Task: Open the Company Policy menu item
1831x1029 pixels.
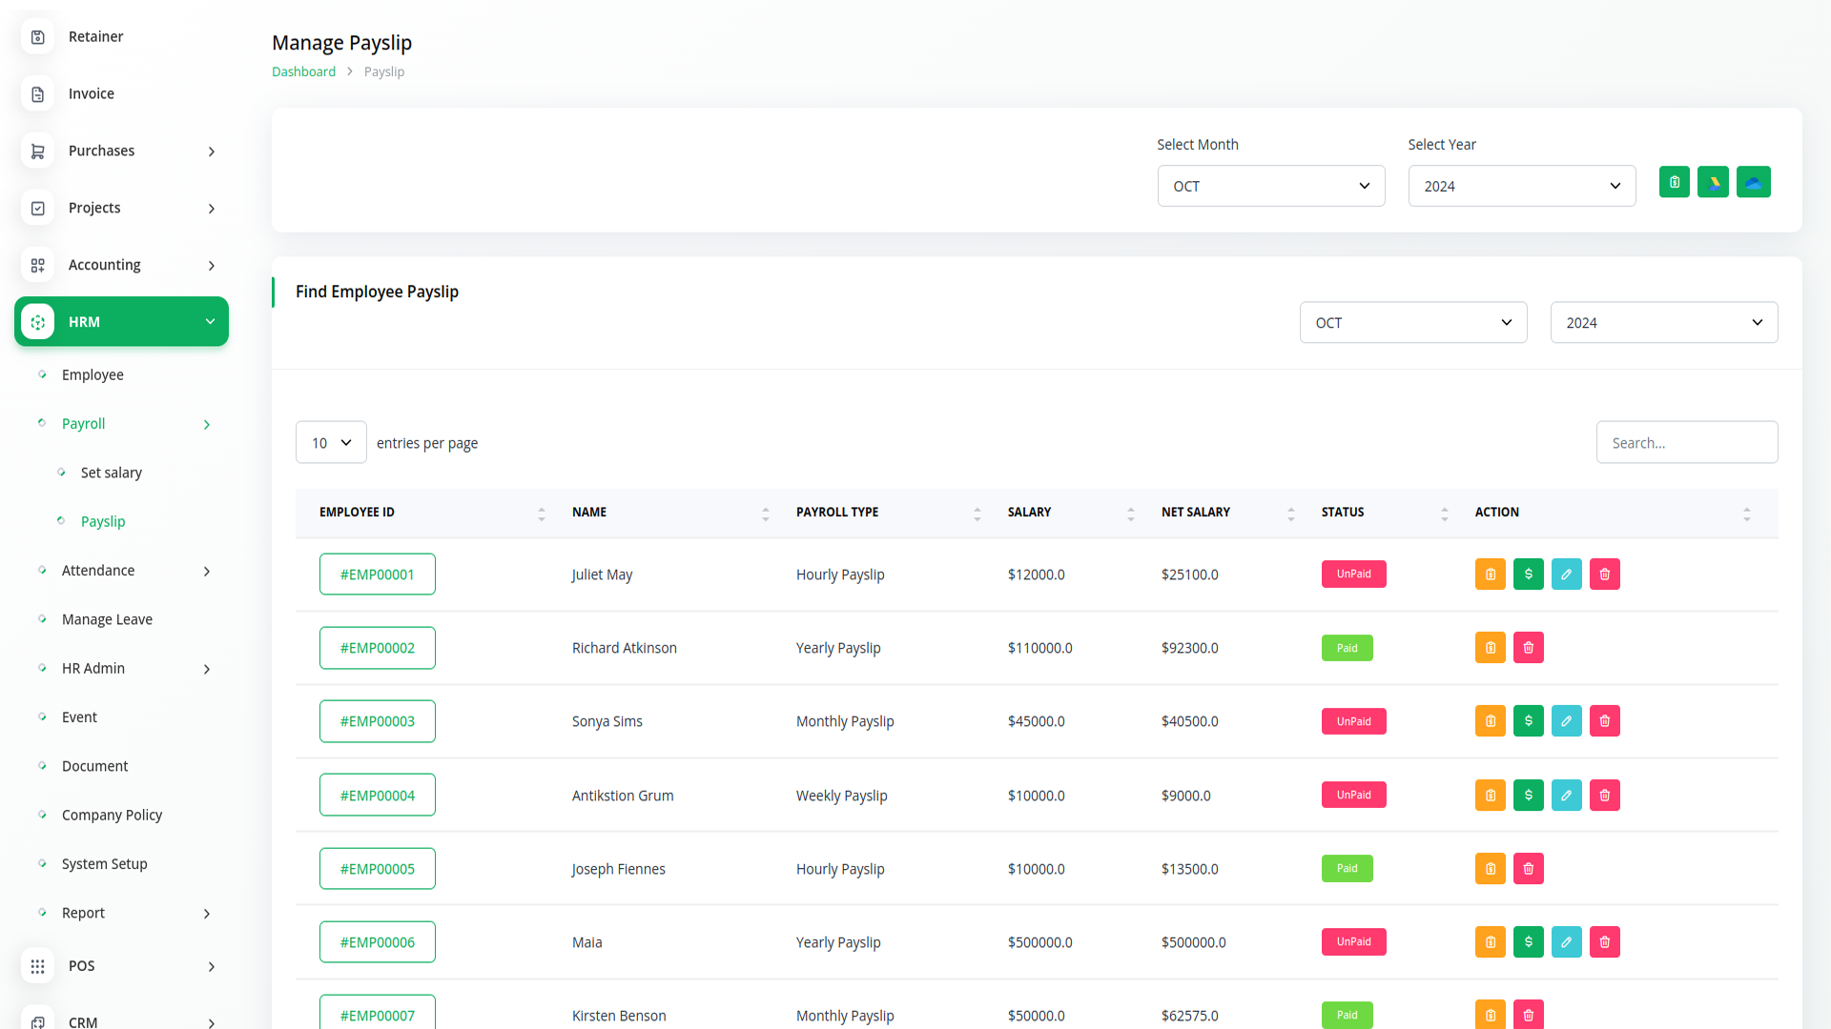Action: [x=112, y=816]
